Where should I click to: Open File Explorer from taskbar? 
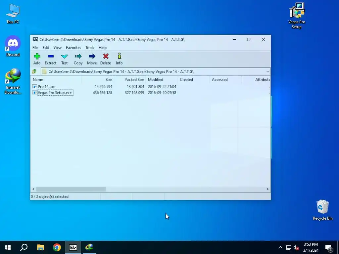click(x=40, y=247)
